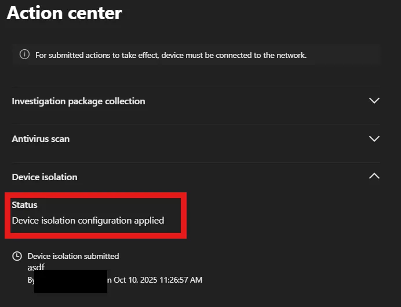Image resolution: width=401 pixels, height=307 pixels.
Task: Click the Device isolation configuration applied text
Action: point(88,220)
